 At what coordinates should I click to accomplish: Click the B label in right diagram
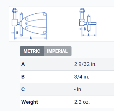[x=85, y=29]
